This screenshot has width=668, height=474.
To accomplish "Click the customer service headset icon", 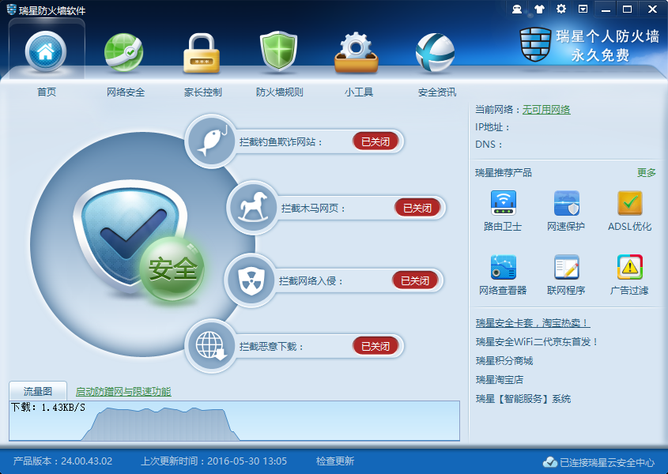I will click(517, 9).
